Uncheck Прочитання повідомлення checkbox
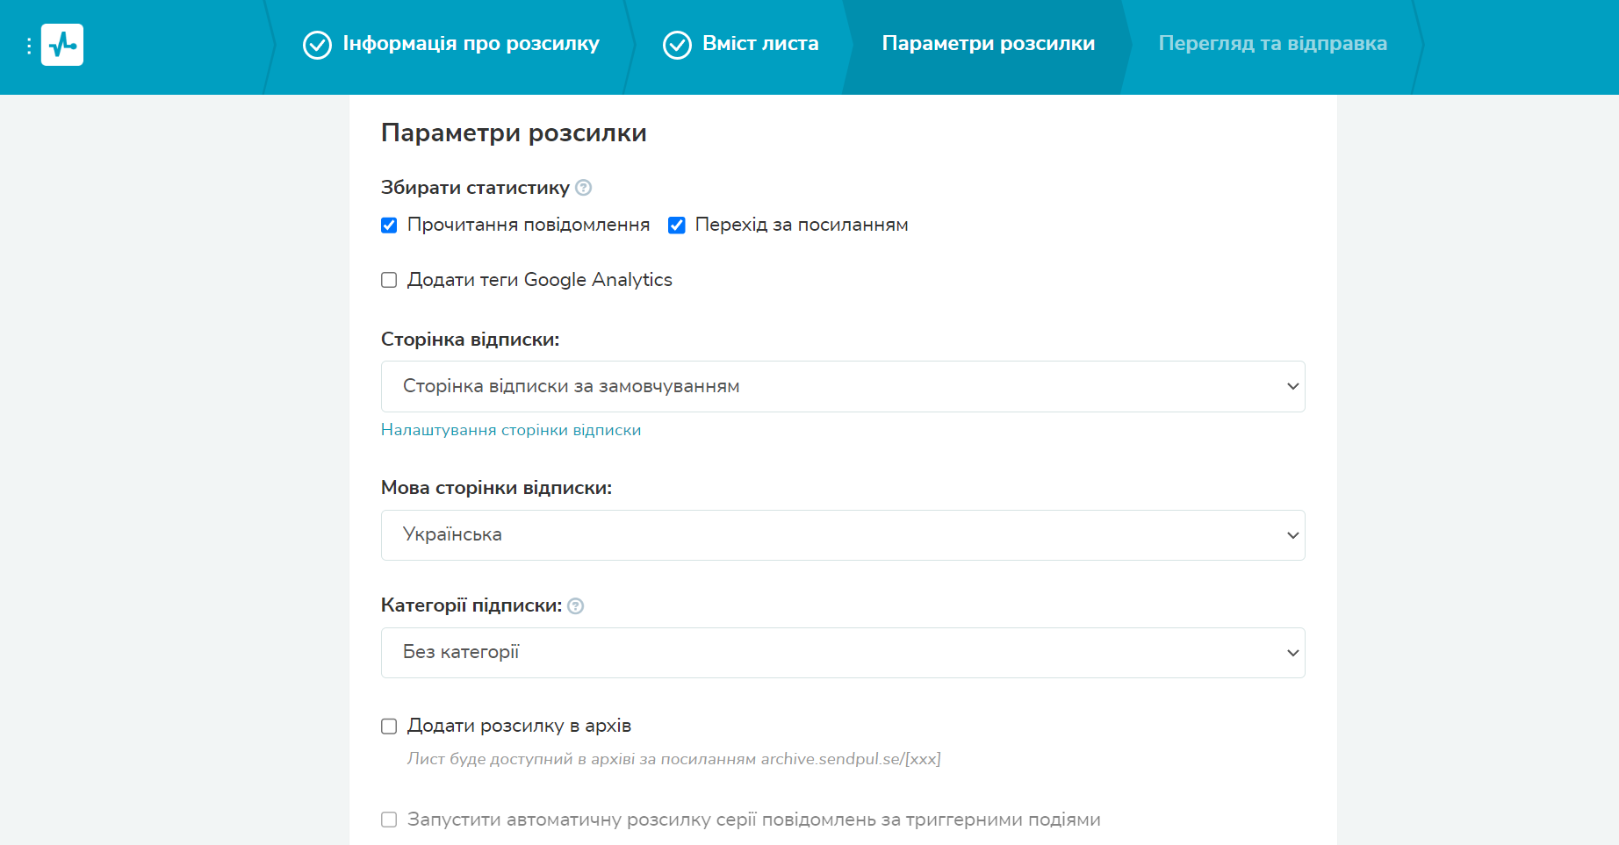The height and width of the screenshot is (845, 1619). [389, 226]
